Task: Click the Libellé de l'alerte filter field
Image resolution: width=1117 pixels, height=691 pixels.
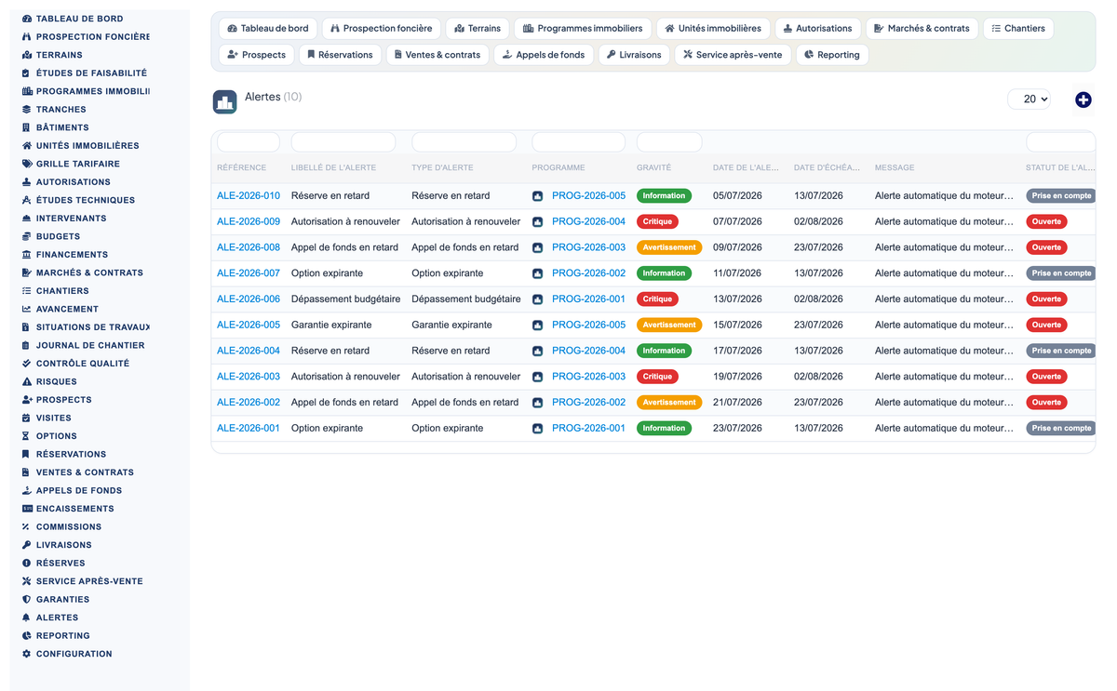Action: coord(343,142)
